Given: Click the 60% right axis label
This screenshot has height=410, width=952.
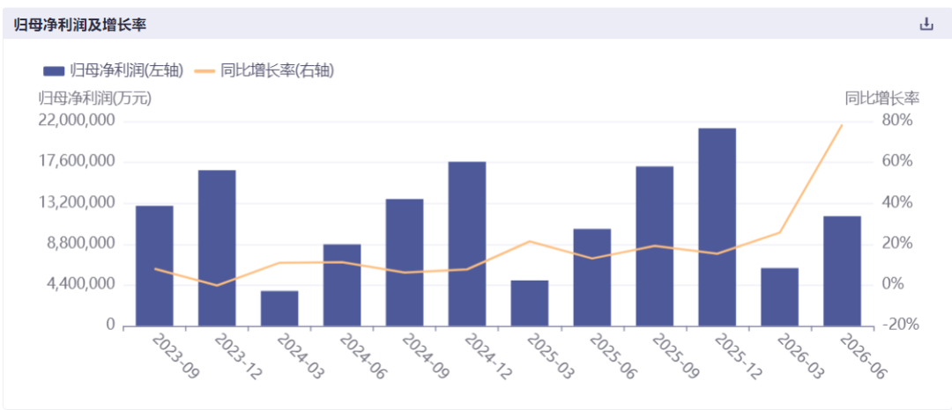Looking at the screenshot, I should pos(897,161).
